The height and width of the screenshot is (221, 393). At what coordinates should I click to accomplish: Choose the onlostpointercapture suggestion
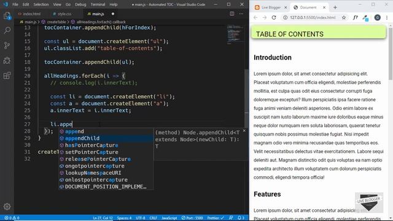106,180
